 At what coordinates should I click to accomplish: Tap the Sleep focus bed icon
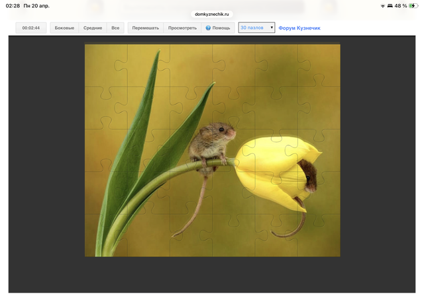pos(390,5)
